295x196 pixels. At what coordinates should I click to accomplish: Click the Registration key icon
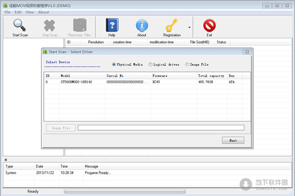coord(172,25)
